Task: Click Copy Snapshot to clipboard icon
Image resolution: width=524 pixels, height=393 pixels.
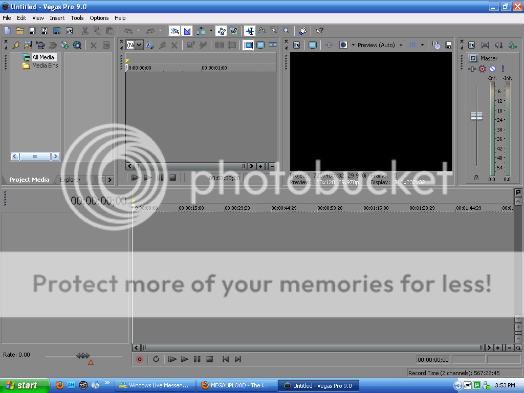Action: tap(436, 45)
